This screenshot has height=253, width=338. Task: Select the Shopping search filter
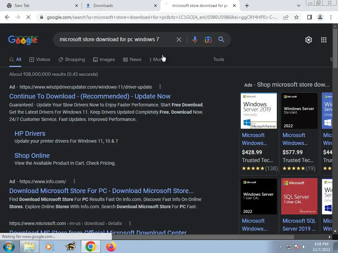(x=72, y=59)
